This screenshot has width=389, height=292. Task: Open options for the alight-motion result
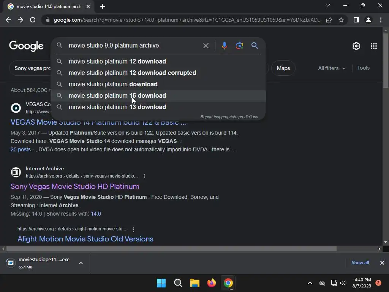pos(133,229)
